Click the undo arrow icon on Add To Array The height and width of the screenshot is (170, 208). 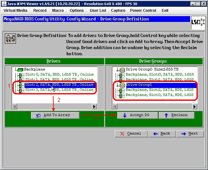38,116
